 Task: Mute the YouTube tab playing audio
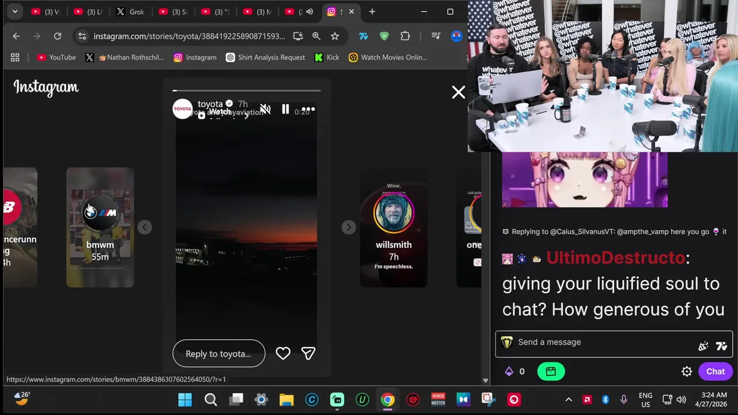(x=310, y=12)
